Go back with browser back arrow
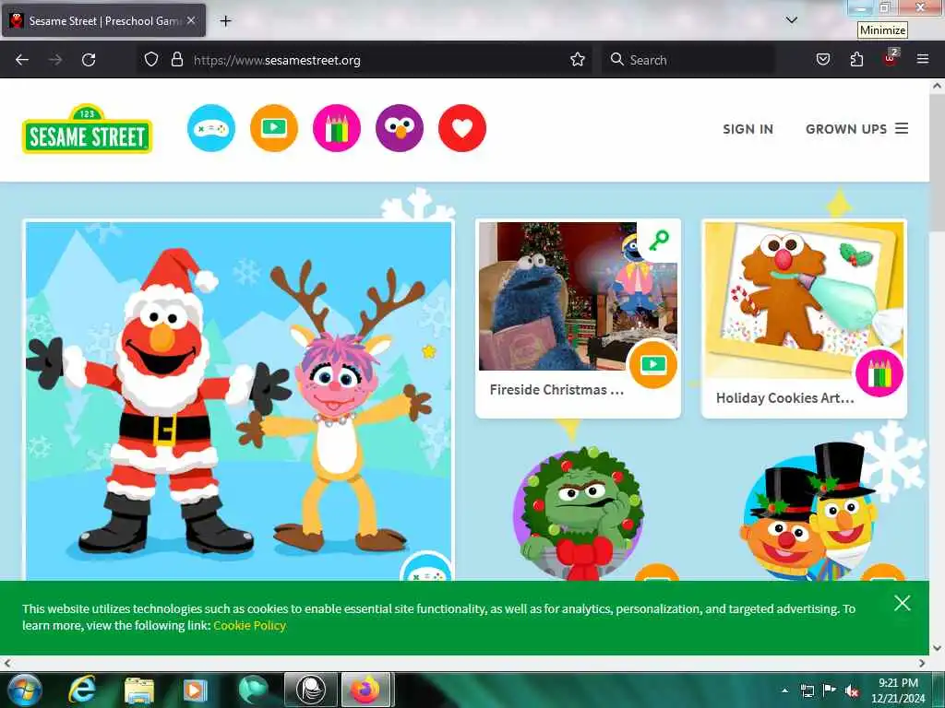Viewport: 945px width, 708px height. point(22,60)
